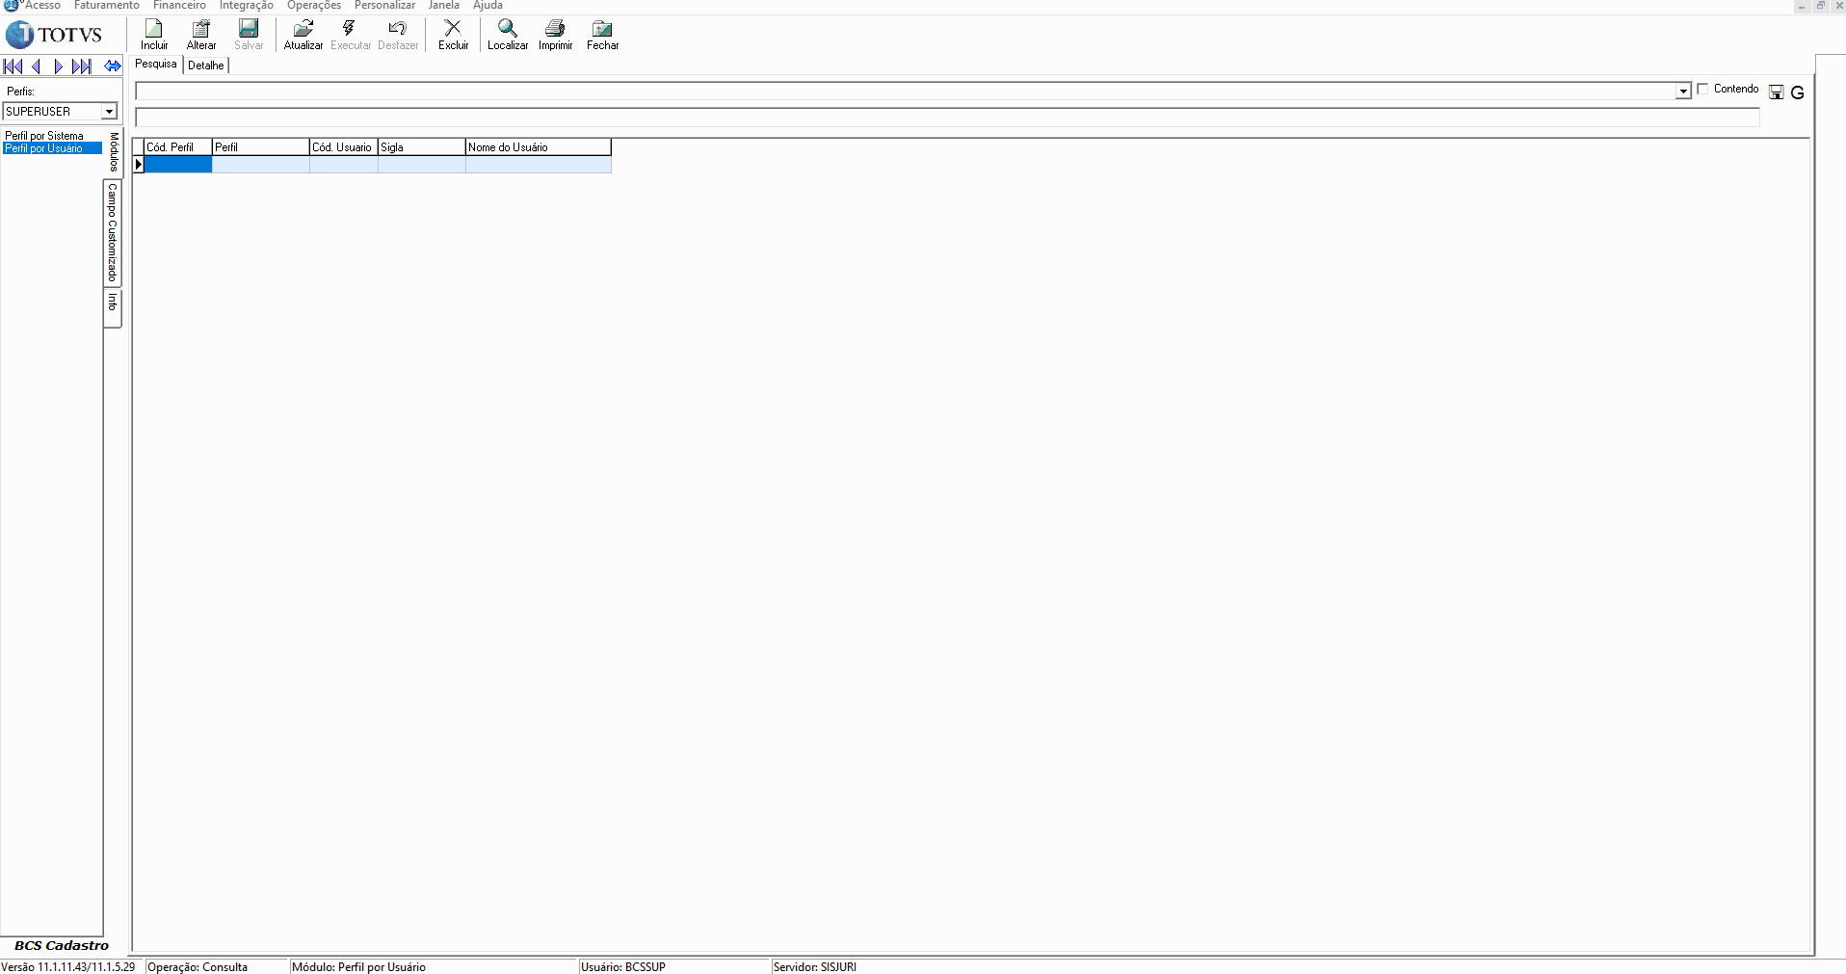The image size is (1846, 974).
Task: Go to first record navigation arrow
Action: [x=13, y=66]
